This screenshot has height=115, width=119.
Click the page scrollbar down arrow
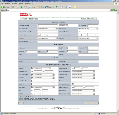pos(117,111)
